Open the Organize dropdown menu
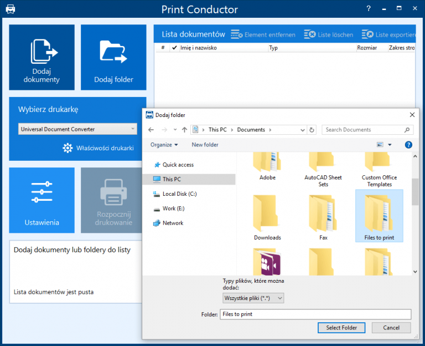Viewport: 425px width, 346px height. [164, 145]
